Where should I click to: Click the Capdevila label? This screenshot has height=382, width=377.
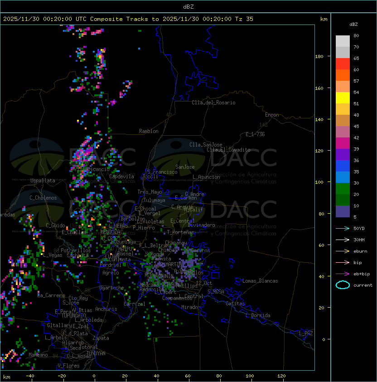[121, 176]
